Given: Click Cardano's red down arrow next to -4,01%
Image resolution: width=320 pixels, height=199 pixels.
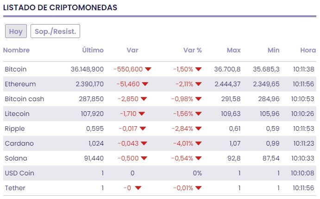Looking at the screenshot, I should tap(198, 143).
